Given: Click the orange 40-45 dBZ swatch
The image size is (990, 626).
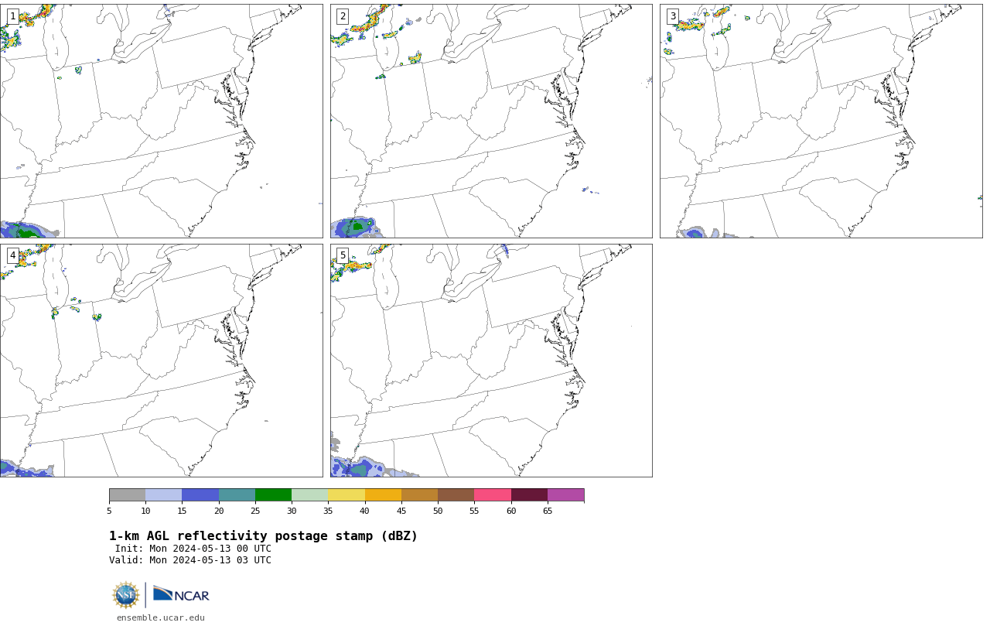Looking at the screenshot, I should tap(383, 495).
